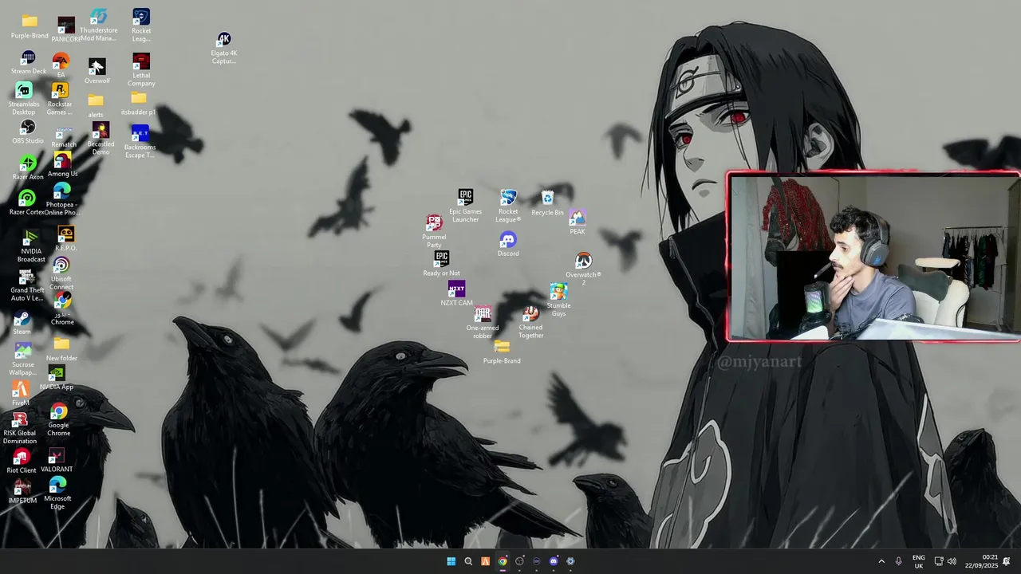Select the itsbadder p1 folder
This screenshot has height=574, width=1021.
[x=138, y=104]
